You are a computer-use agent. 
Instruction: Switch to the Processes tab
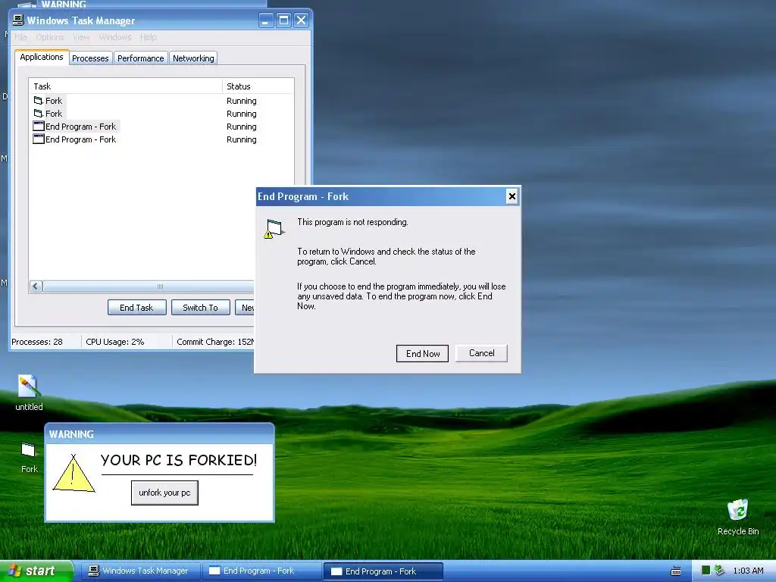[x=90, y=58]
